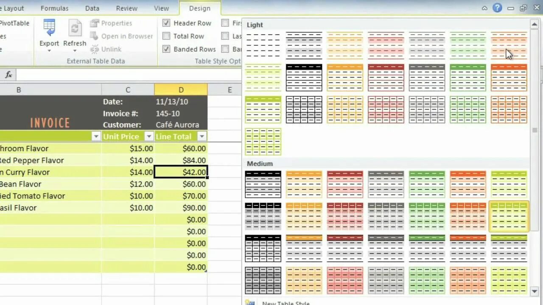Apply the lime green header light style
The height and width of the screenshot is (305, 543).
click(263, 110)
